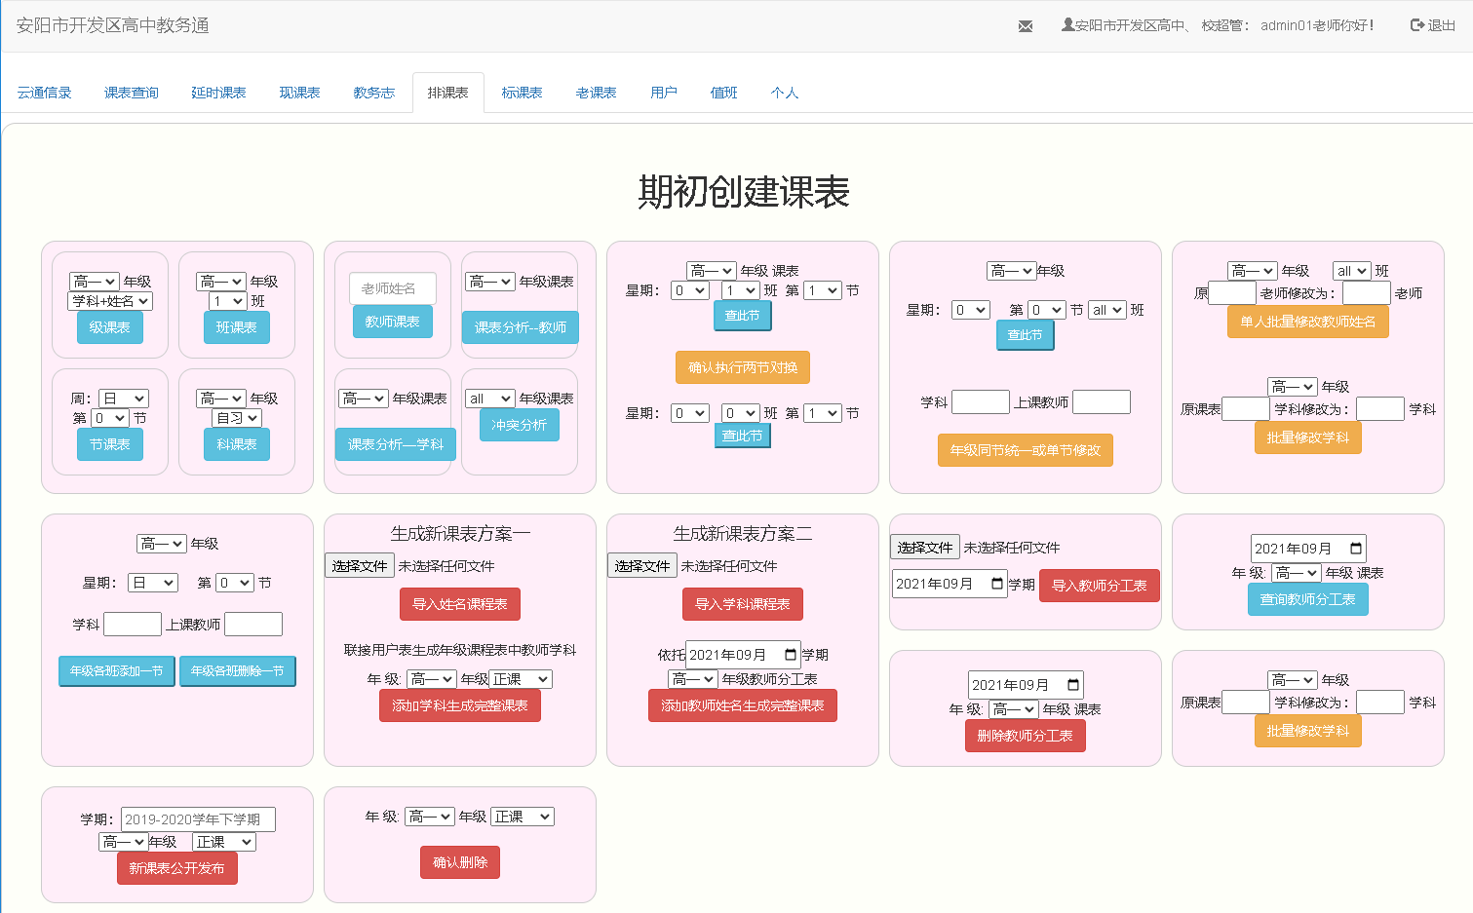Click 删除教师分工表 button
Image resolution: width=1473 pixels, height=913 pixels.
click(x=1026, y=736)
